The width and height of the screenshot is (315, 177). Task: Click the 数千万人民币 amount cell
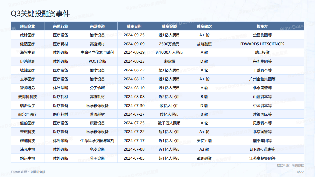coord(169,123)
